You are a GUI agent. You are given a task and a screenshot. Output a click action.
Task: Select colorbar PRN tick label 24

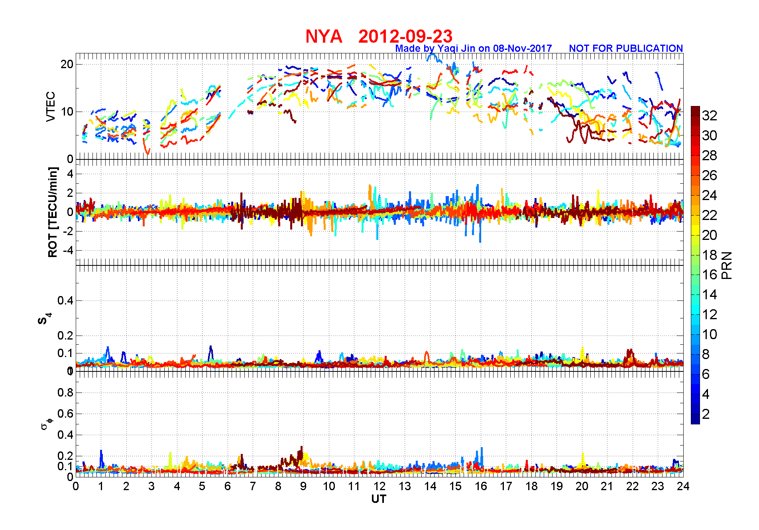pyautogui.click(x=710, y=195)
